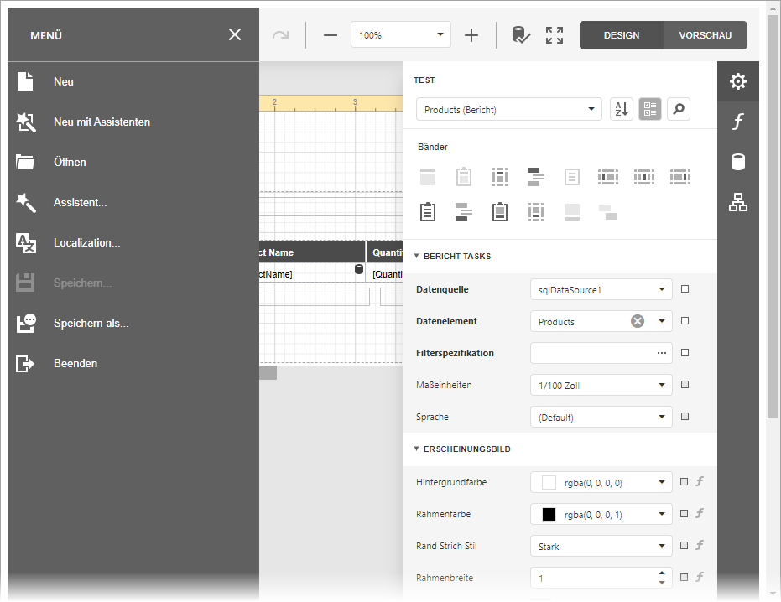The height and width of the screenshot is (602, 781).
Task: Open the Expressions panel with f icon
Action: [737, 122]
